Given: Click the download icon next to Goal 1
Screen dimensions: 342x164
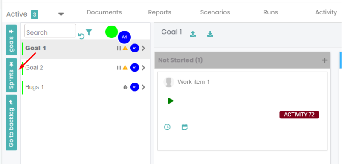Looking at the screenshot, I should pos(210,34).
